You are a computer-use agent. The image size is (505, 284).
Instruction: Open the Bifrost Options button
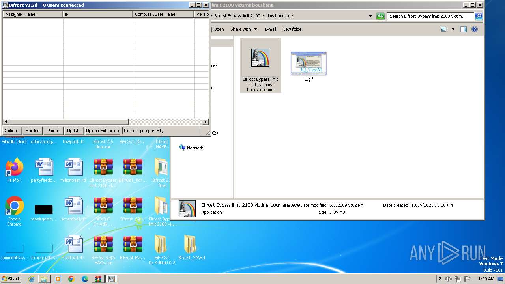tap(12, 131)
